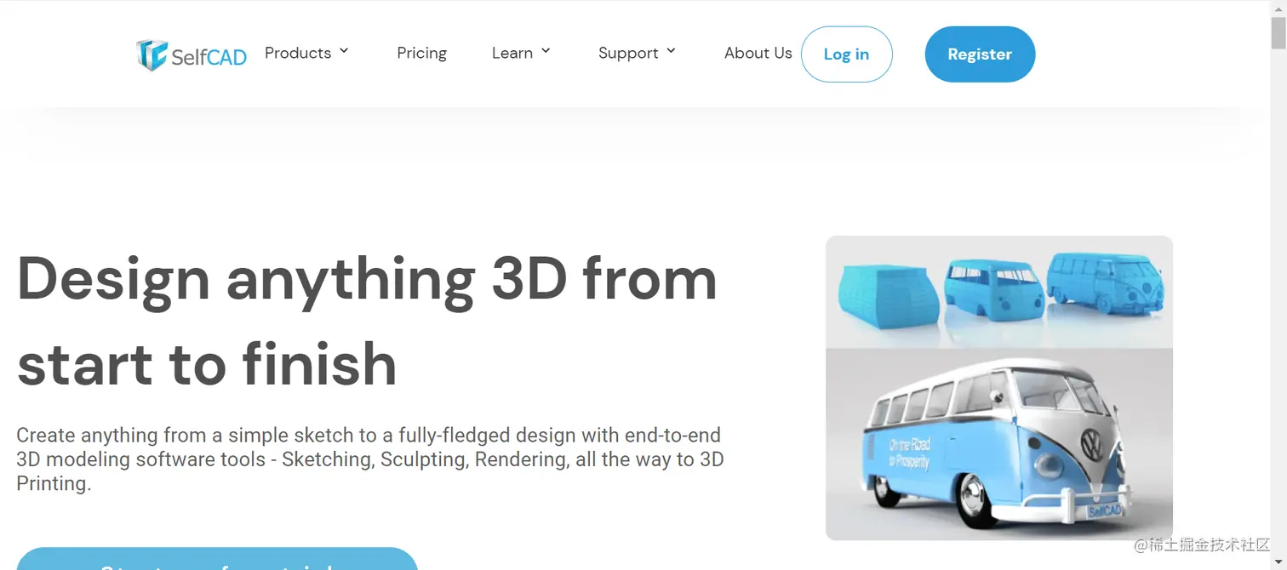Click the page scrollbar up arrow

pyautogui.click(x=1278, y=8)
